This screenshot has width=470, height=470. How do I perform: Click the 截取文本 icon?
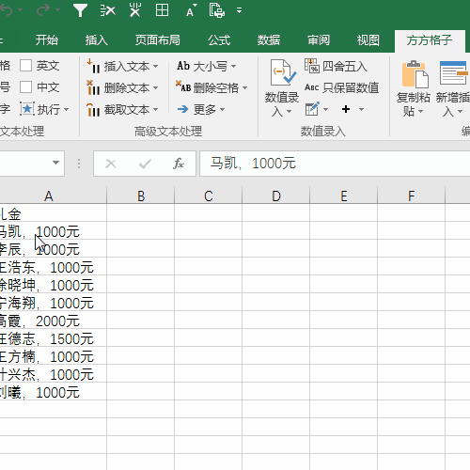[x=93, y=109]
